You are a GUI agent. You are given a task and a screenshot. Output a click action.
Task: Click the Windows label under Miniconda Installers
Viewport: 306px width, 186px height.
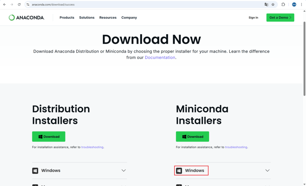tap(195, 170)
